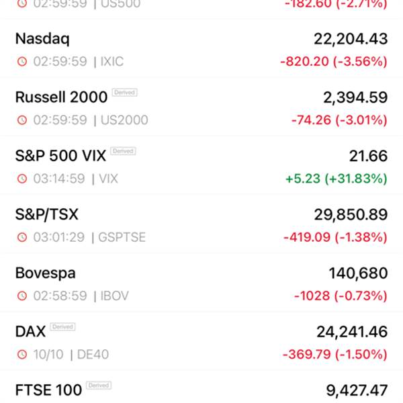Tap the Derived badge next to DAX
The height and width of the screenshot is (403, 403).
pyautogui.click(x=62, y=327)
